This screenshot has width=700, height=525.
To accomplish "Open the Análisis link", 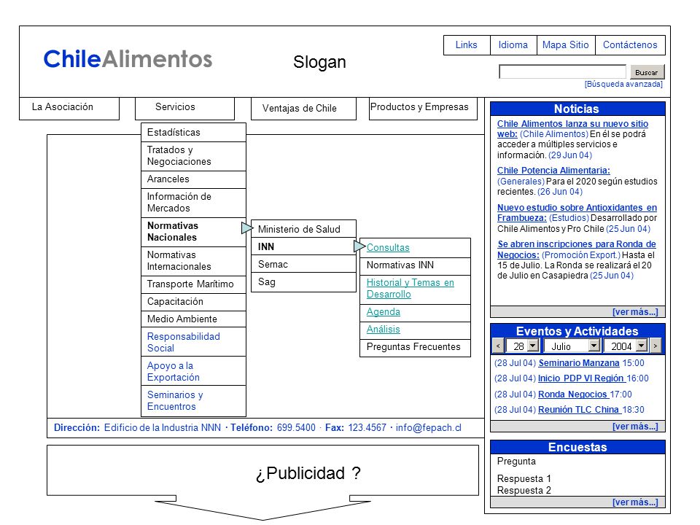I will pos(383,330).
